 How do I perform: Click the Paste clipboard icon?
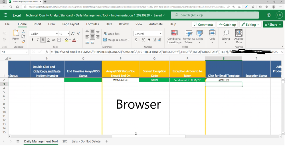pos(15,33)
